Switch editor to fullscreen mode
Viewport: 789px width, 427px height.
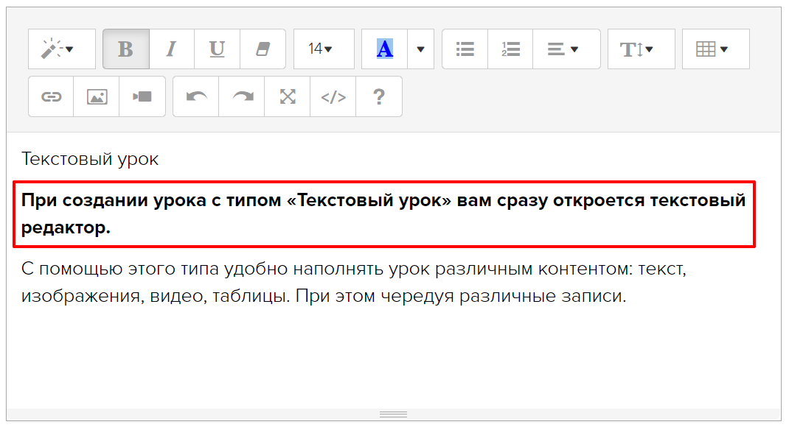pyautogui.click(x=288, y=96)
